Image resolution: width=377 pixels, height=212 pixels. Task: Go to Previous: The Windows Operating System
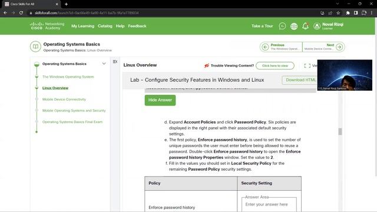tap(281, 47)
